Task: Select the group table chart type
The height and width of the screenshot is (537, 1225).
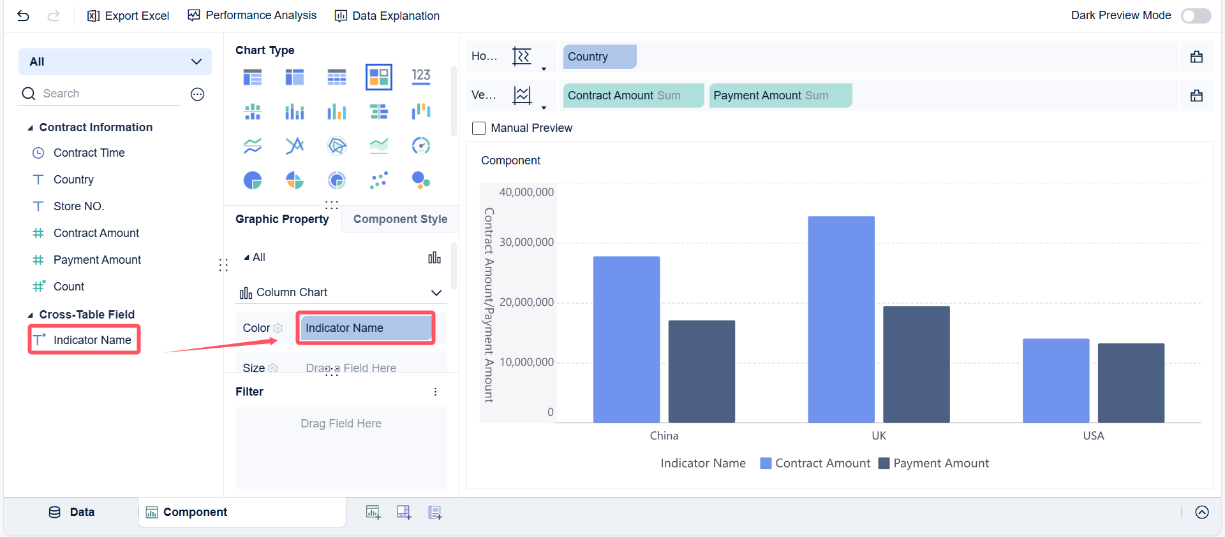Action: point(253,77)
